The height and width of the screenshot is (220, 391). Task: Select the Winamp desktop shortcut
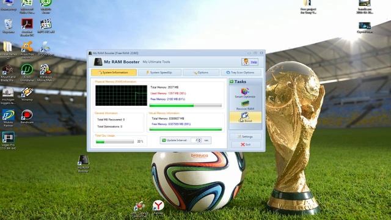(x=27, y=94)
